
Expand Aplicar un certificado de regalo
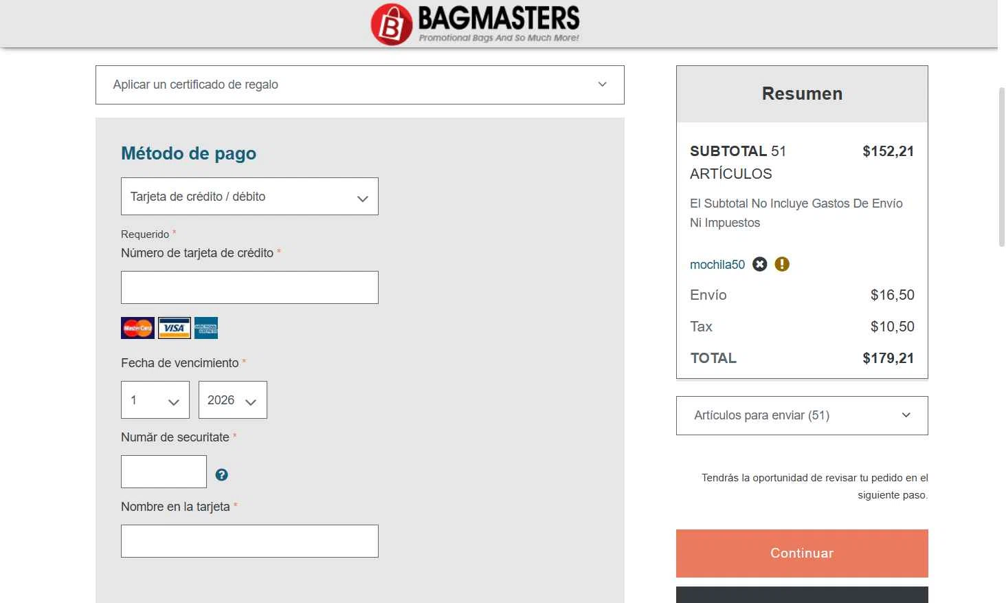[360, 85]
